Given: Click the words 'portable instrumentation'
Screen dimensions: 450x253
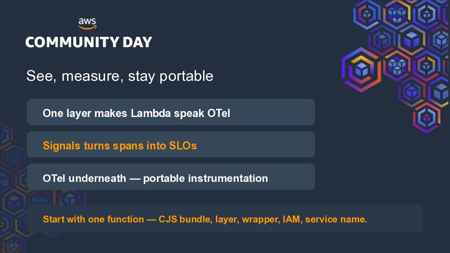Looking at the screenshot, I should pos(205,178).
